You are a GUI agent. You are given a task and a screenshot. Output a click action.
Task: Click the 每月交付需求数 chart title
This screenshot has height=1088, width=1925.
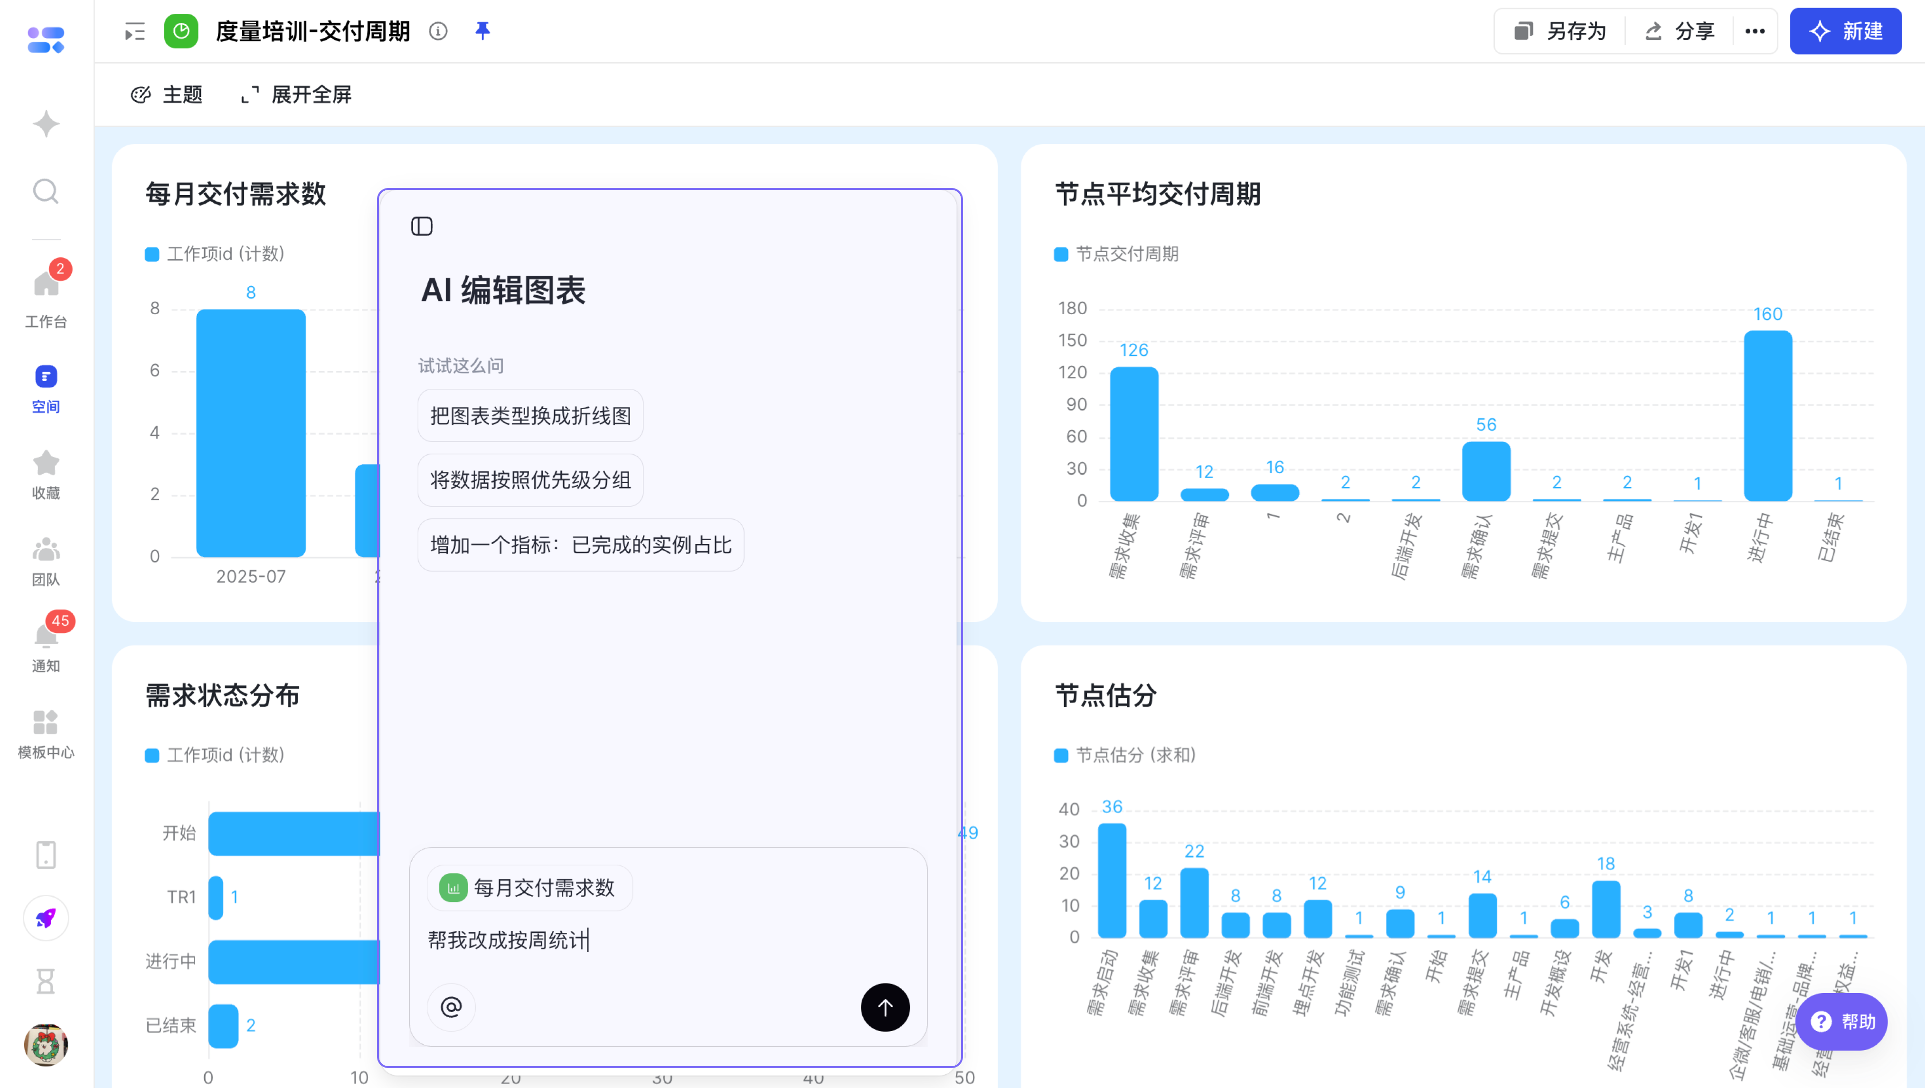[x=236, y=194]
